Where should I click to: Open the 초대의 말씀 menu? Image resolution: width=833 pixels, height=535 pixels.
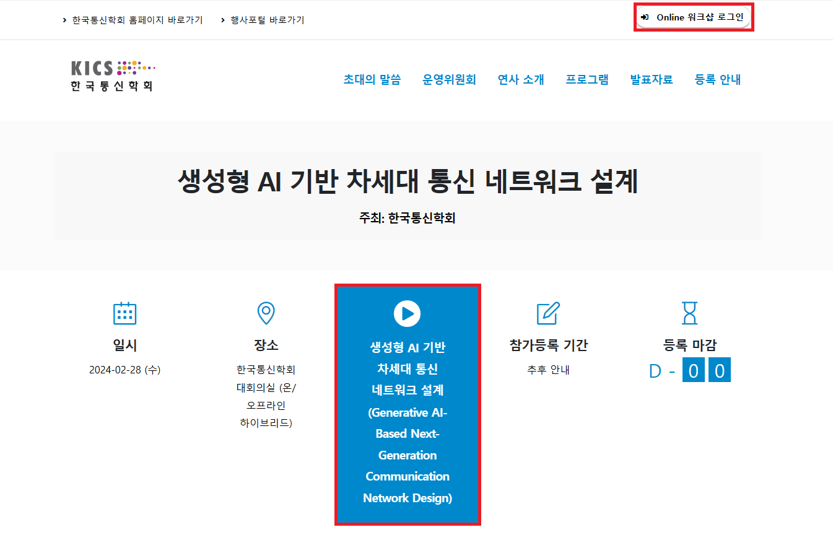pos(372,79)
